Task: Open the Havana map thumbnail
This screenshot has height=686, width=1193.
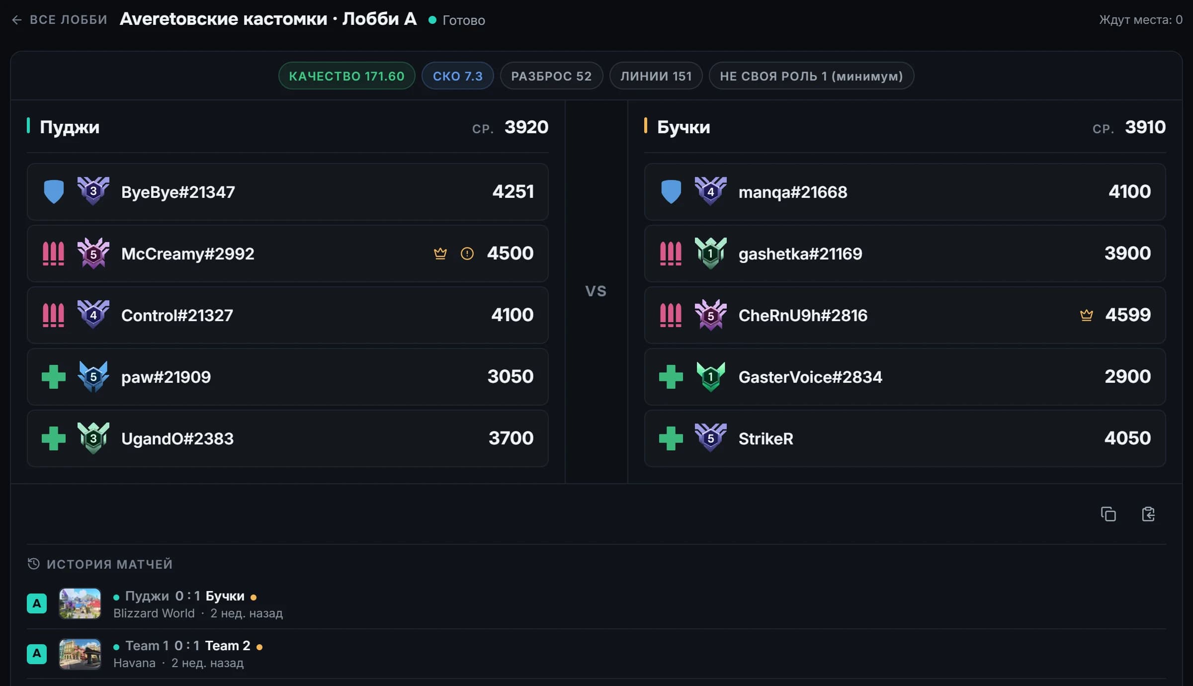Action: [x=80, y=654]
